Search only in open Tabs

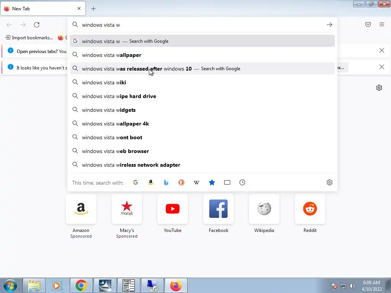pos(227,182)
